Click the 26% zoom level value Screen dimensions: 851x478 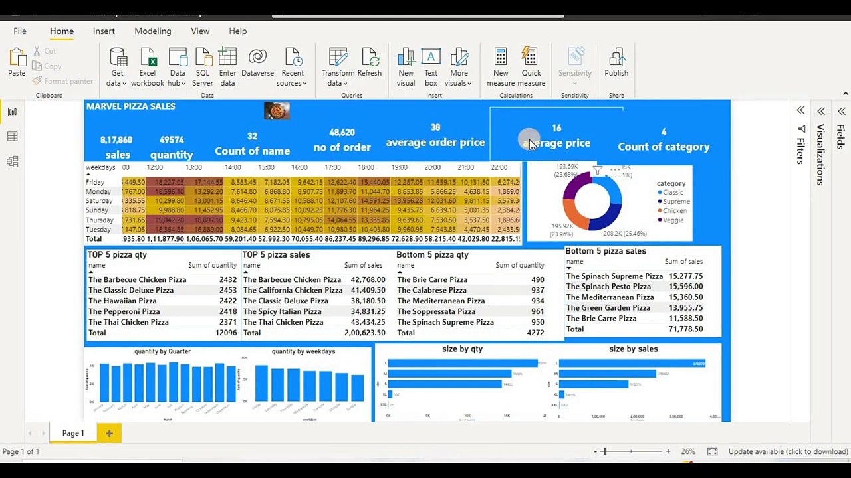[687, 451]
